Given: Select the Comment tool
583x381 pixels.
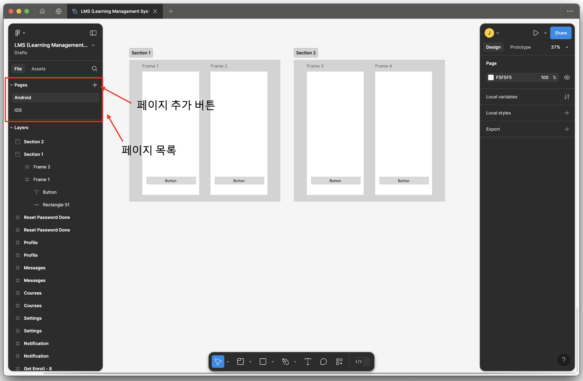Looking at the screenshot, I should [323, 362].
